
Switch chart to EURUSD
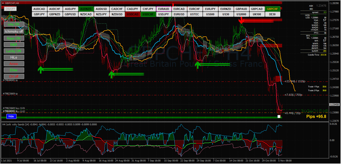(179, 14)
